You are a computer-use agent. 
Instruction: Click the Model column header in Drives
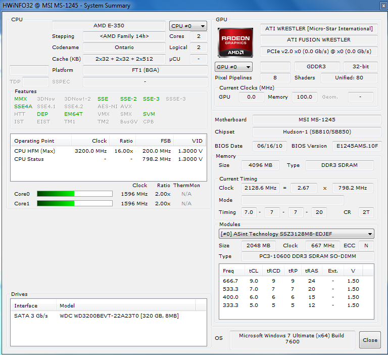click(126, 305)
